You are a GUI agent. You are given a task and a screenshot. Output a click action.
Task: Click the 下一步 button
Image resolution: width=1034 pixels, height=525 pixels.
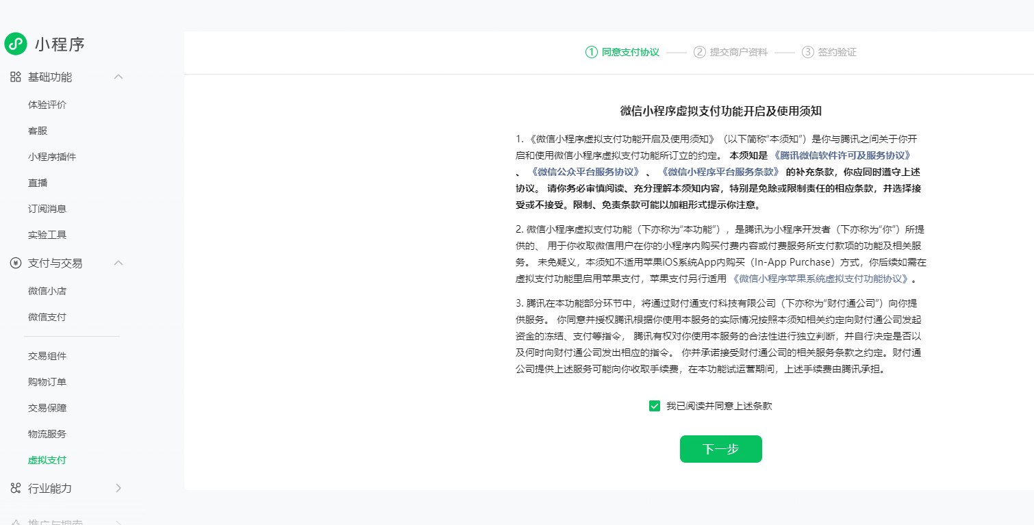[721, 449]
